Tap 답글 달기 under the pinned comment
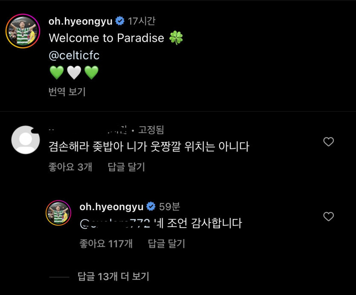This screenshot has height=295, width=356. coord(126,167)
